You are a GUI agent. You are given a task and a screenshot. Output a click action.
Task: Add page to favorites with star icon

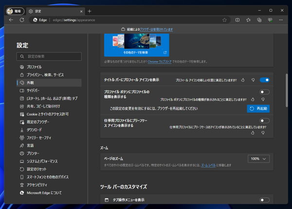[x=224, y=20]
